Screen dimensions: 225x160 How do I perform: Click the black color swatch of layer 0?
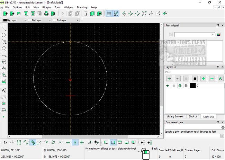192,86
